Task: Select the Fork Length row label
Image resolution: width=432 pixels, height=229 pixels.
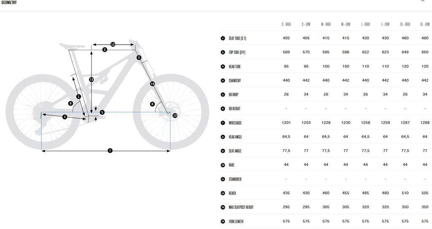Action: point(236,221)
